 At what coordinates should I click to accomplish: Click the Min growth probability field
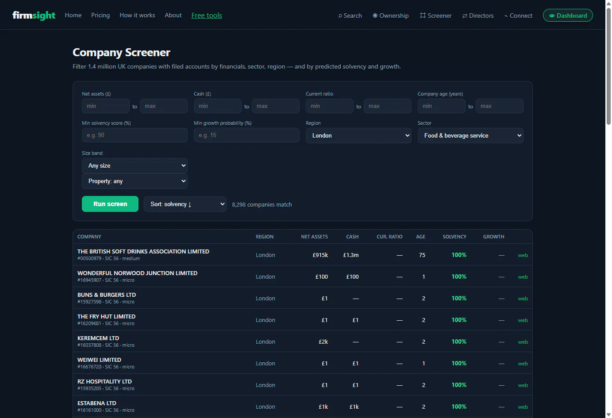click(x=246, y=135)
